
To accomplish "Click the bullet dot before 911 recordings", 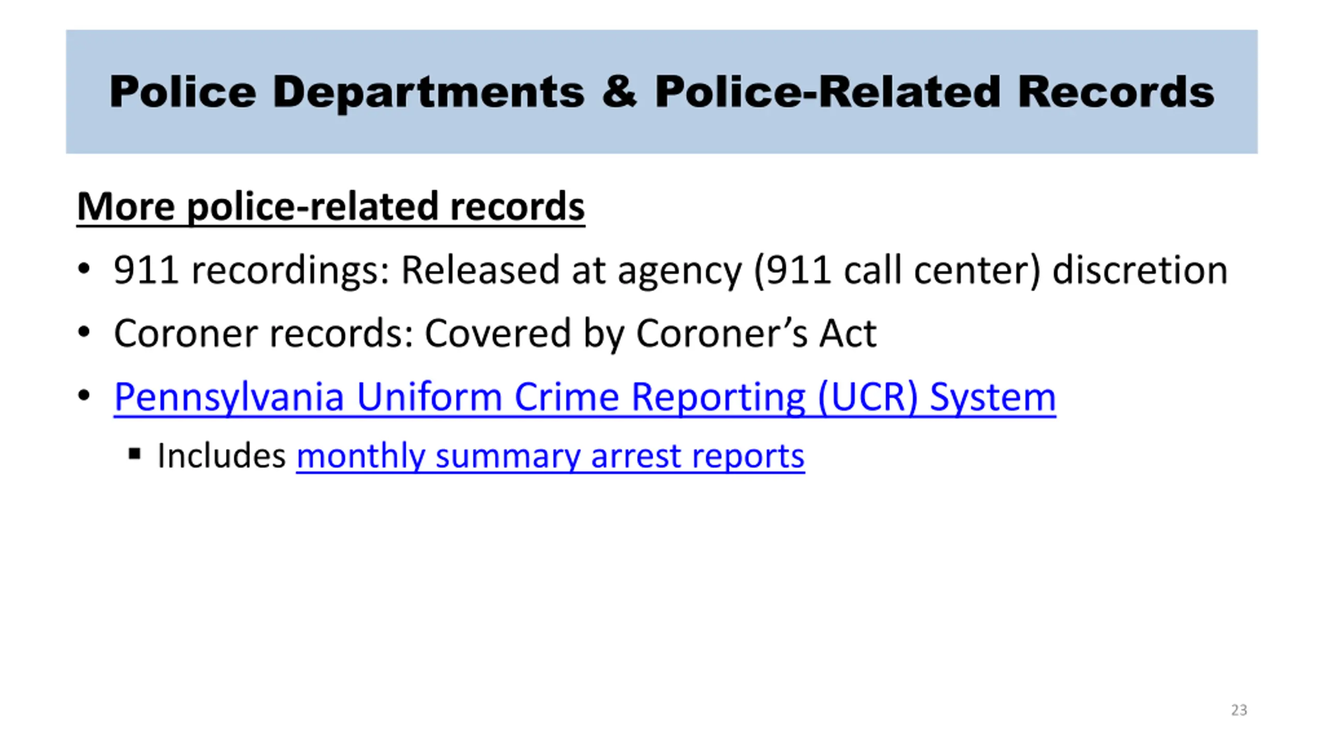I will click(84, 269).
